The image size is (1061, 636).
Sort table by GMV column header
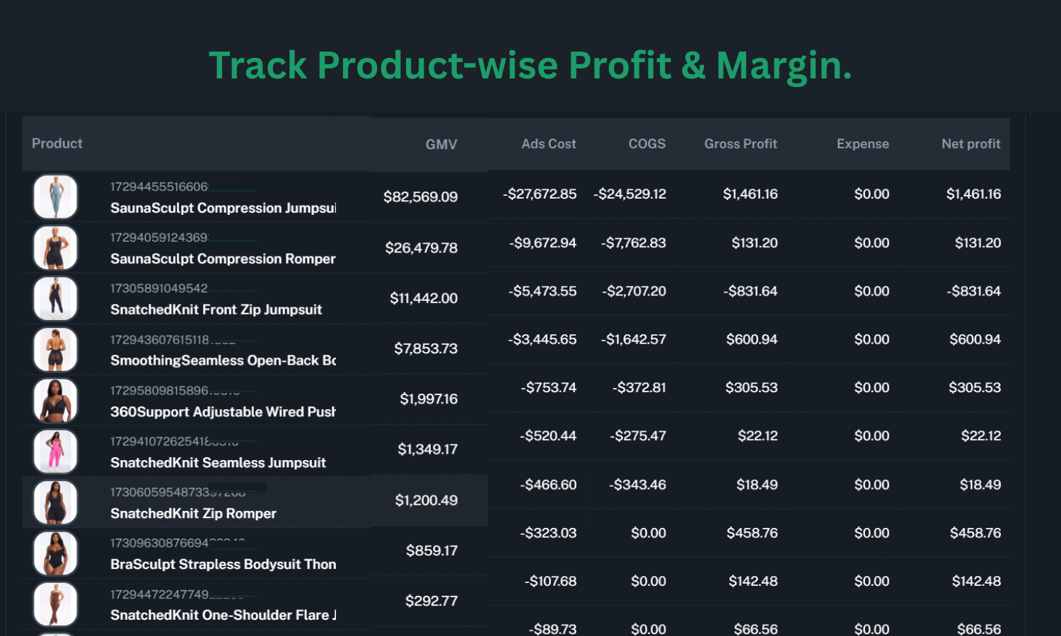(x=441, y=144)
